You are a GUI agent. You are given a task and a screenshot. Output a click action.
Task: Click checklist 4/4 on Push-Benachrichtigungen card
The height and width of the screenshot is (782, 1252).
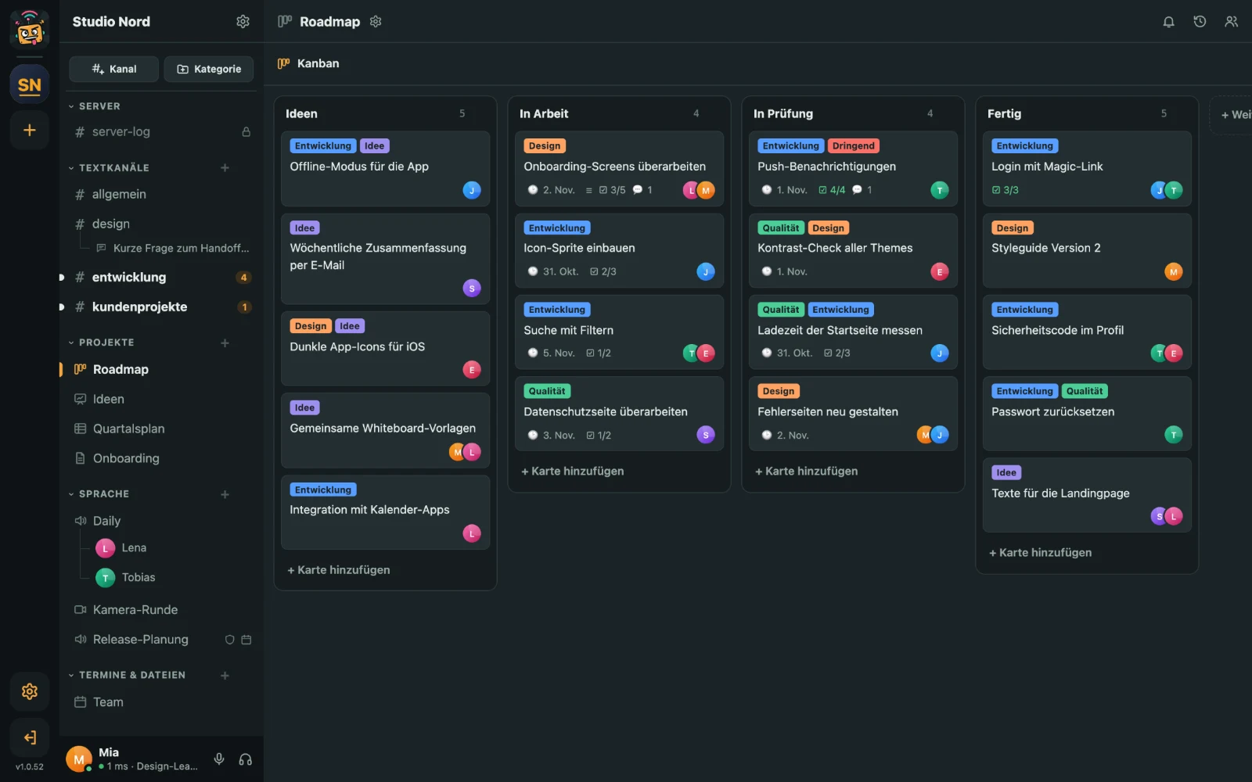(x=832, y=190)
